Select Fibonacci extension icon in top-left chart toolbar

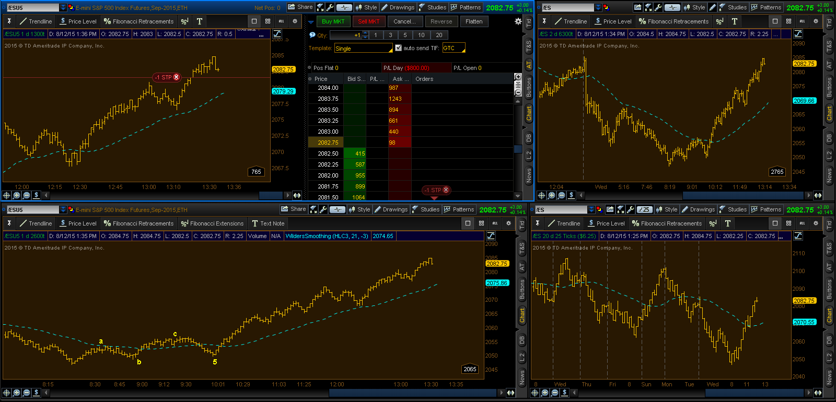tap(184, 21)
